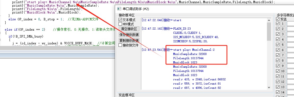Toggle the checkbox beside string row 6
Image resolution: width=294 pixels, height=97 pixels.
point(278,50)
